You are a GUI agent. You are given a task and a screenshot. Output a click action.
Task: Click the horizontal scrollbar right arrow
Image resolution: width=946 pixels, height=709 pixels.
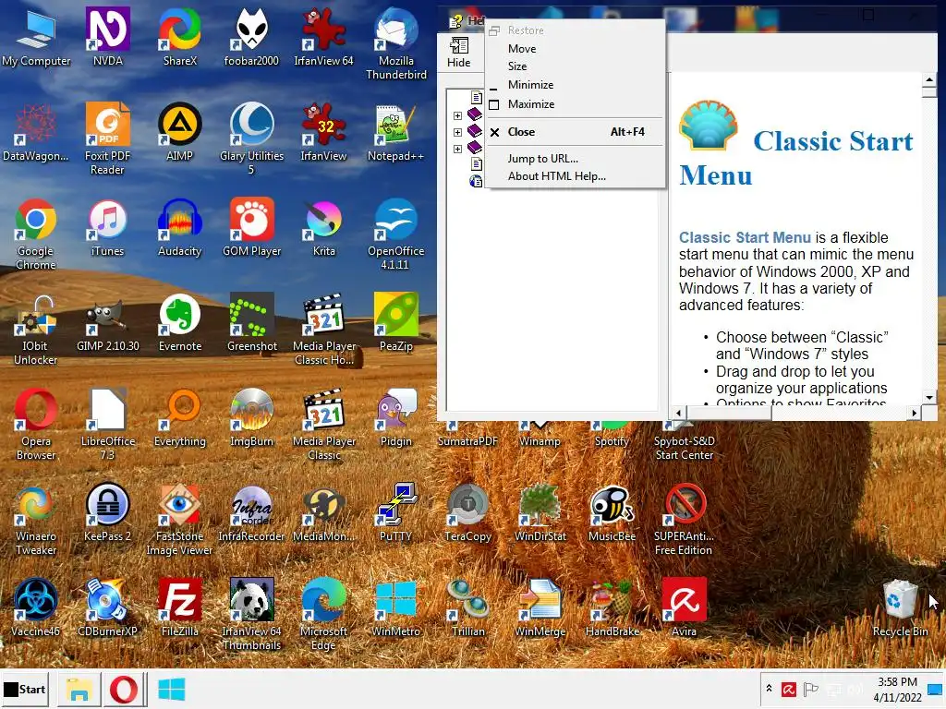[915, 413]
